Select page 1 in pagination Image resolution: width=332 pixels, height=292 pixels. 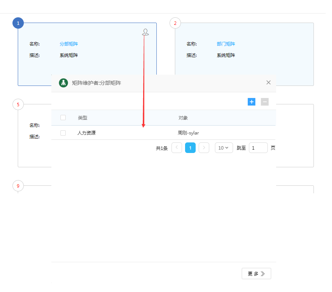point(190,148)
